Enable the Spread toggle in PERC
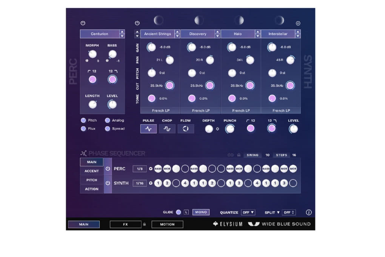 pos(107,129)
